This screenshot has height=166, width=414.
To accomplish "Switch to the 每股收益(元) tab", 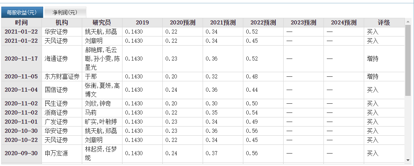I will coord(22,12).
